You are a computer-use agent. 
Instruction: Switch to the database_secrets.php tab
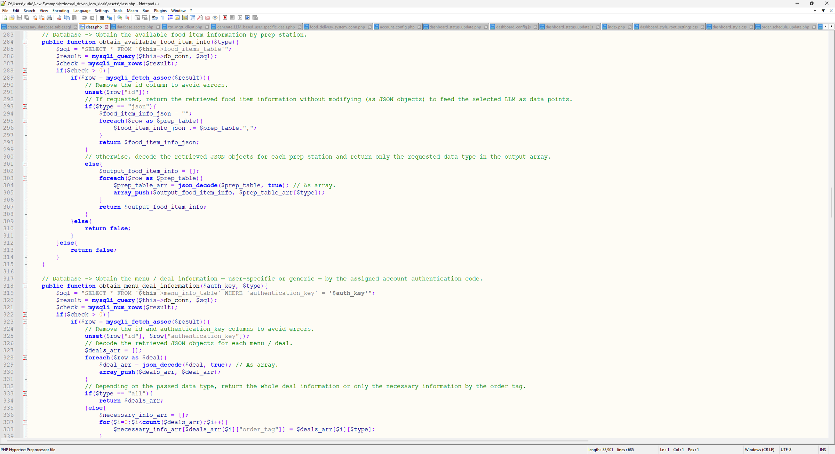[135, 27]
